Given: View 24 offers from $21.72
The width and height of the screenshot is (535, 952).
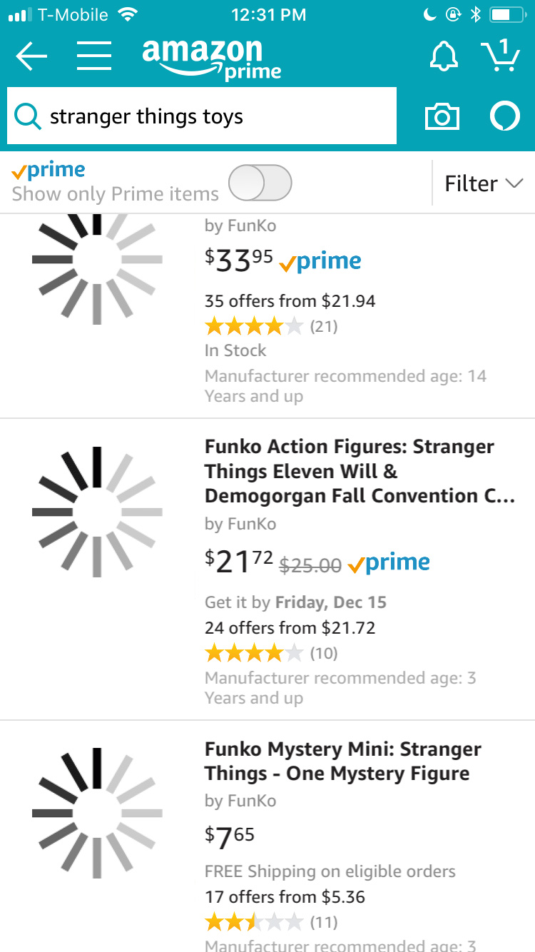Looking at the screenshot, I should (290, 628).
